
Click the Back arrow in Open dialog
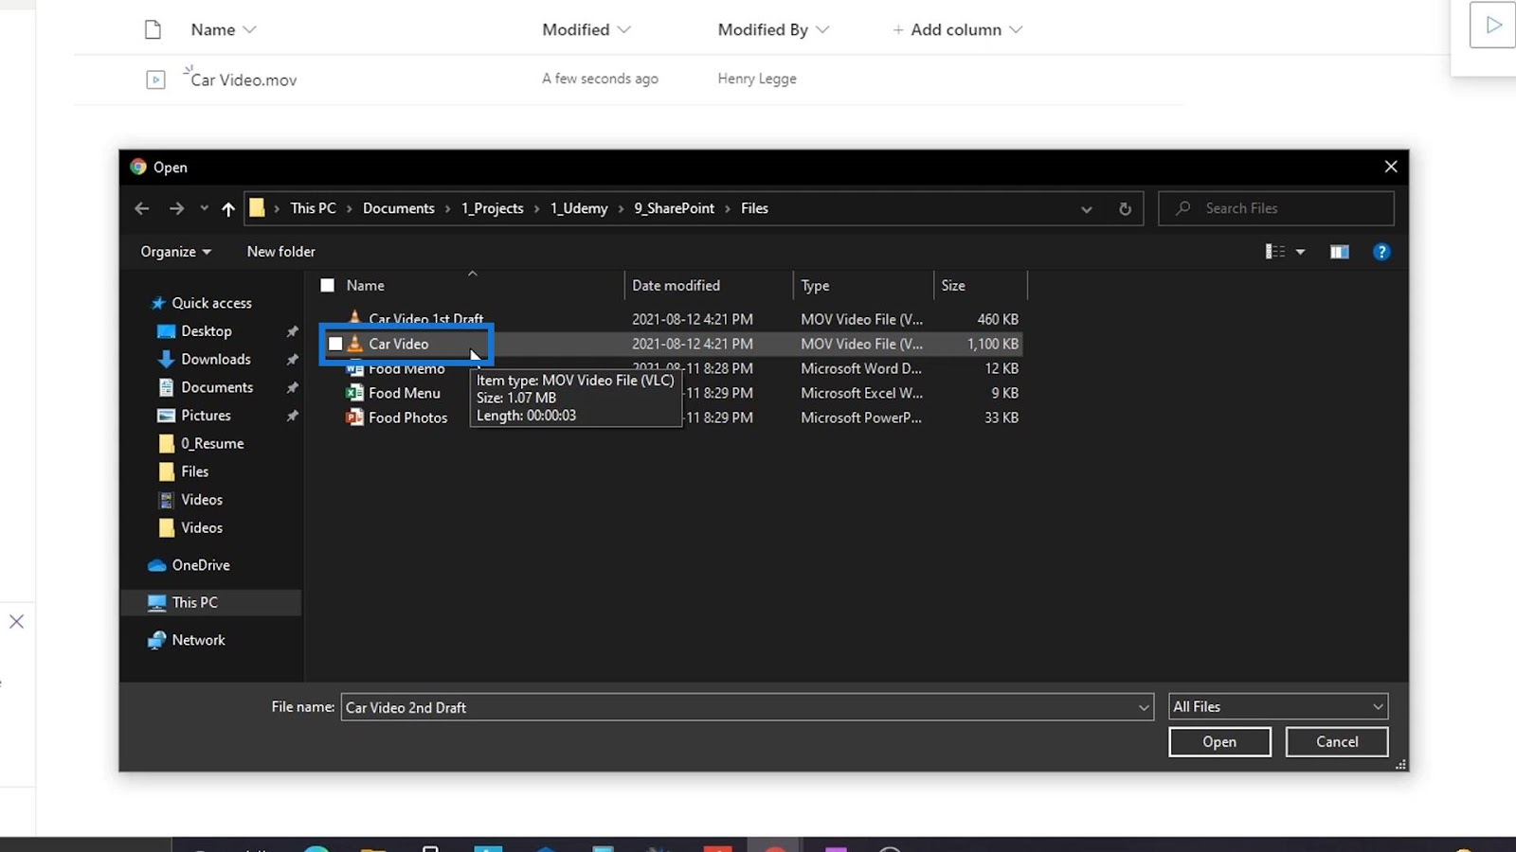[x=142, y=208]
